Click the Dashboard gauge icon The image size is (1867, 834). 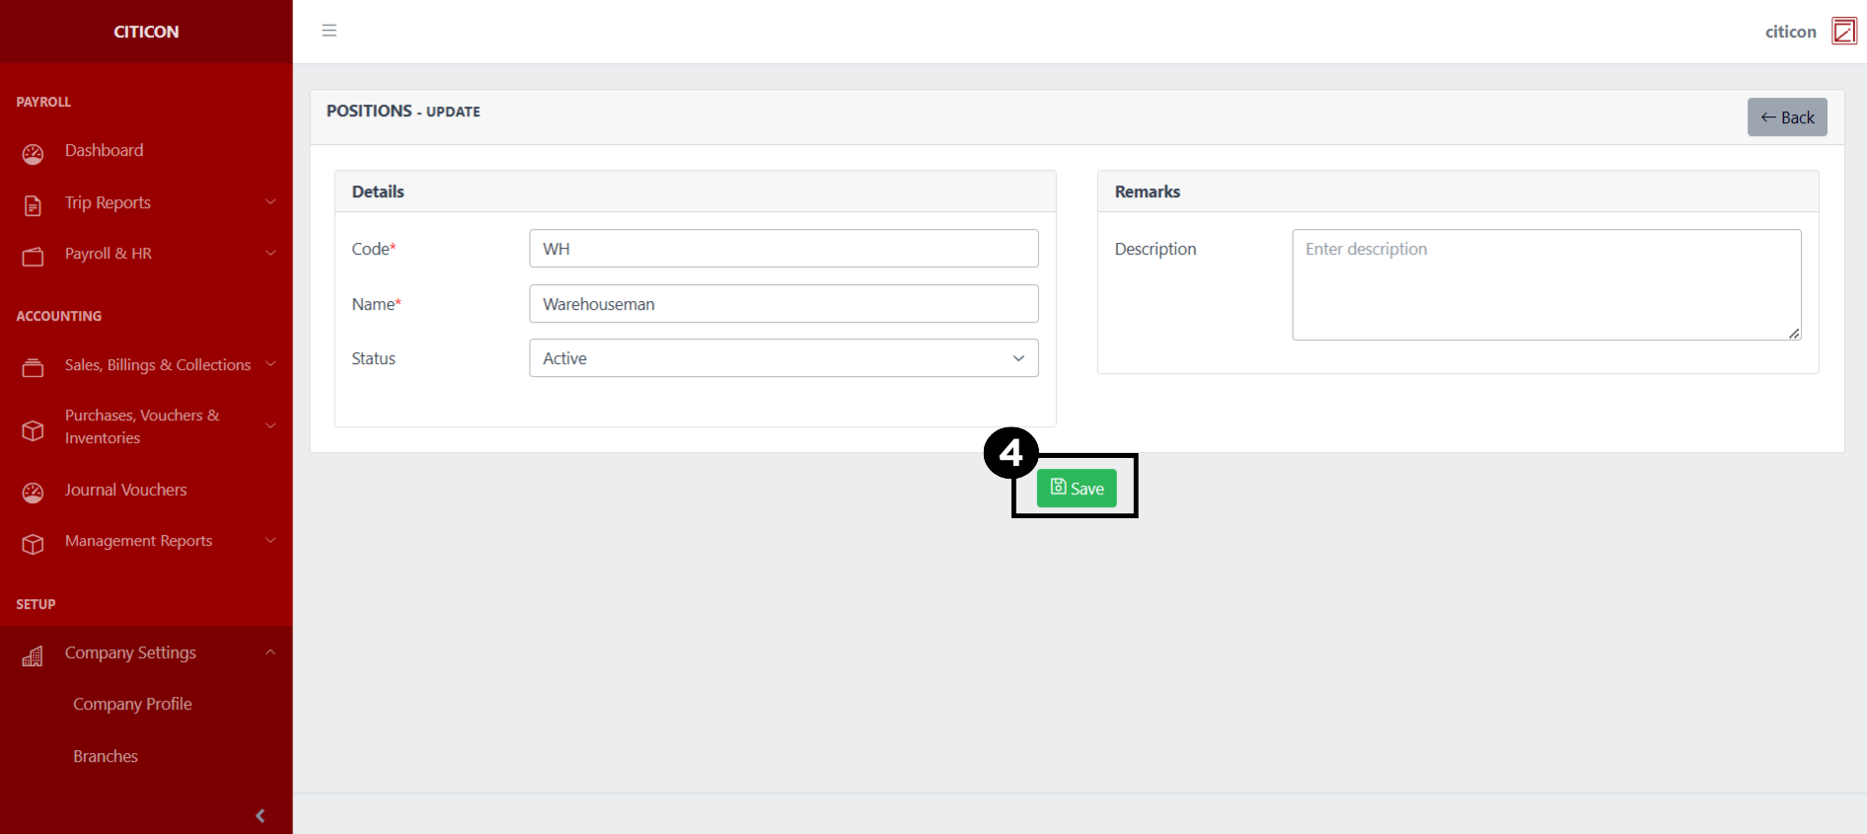pyautogui.click(x=33, y=154)
